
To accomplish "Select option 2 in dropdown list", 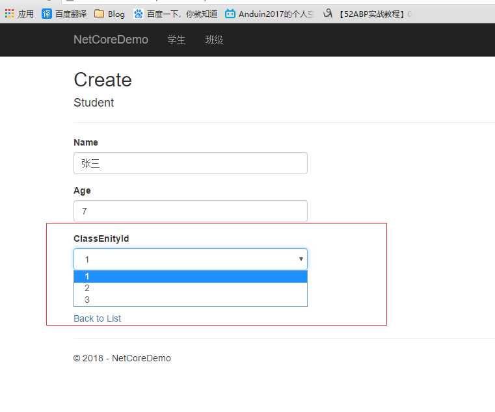I will (x=191, y=288).
